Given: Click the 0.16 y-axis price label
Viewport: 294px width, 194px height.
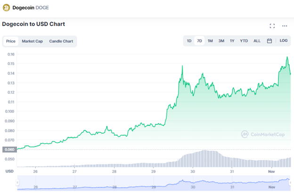Looking at the screenshot, I should pyautogui.click(x=11, y=54).
